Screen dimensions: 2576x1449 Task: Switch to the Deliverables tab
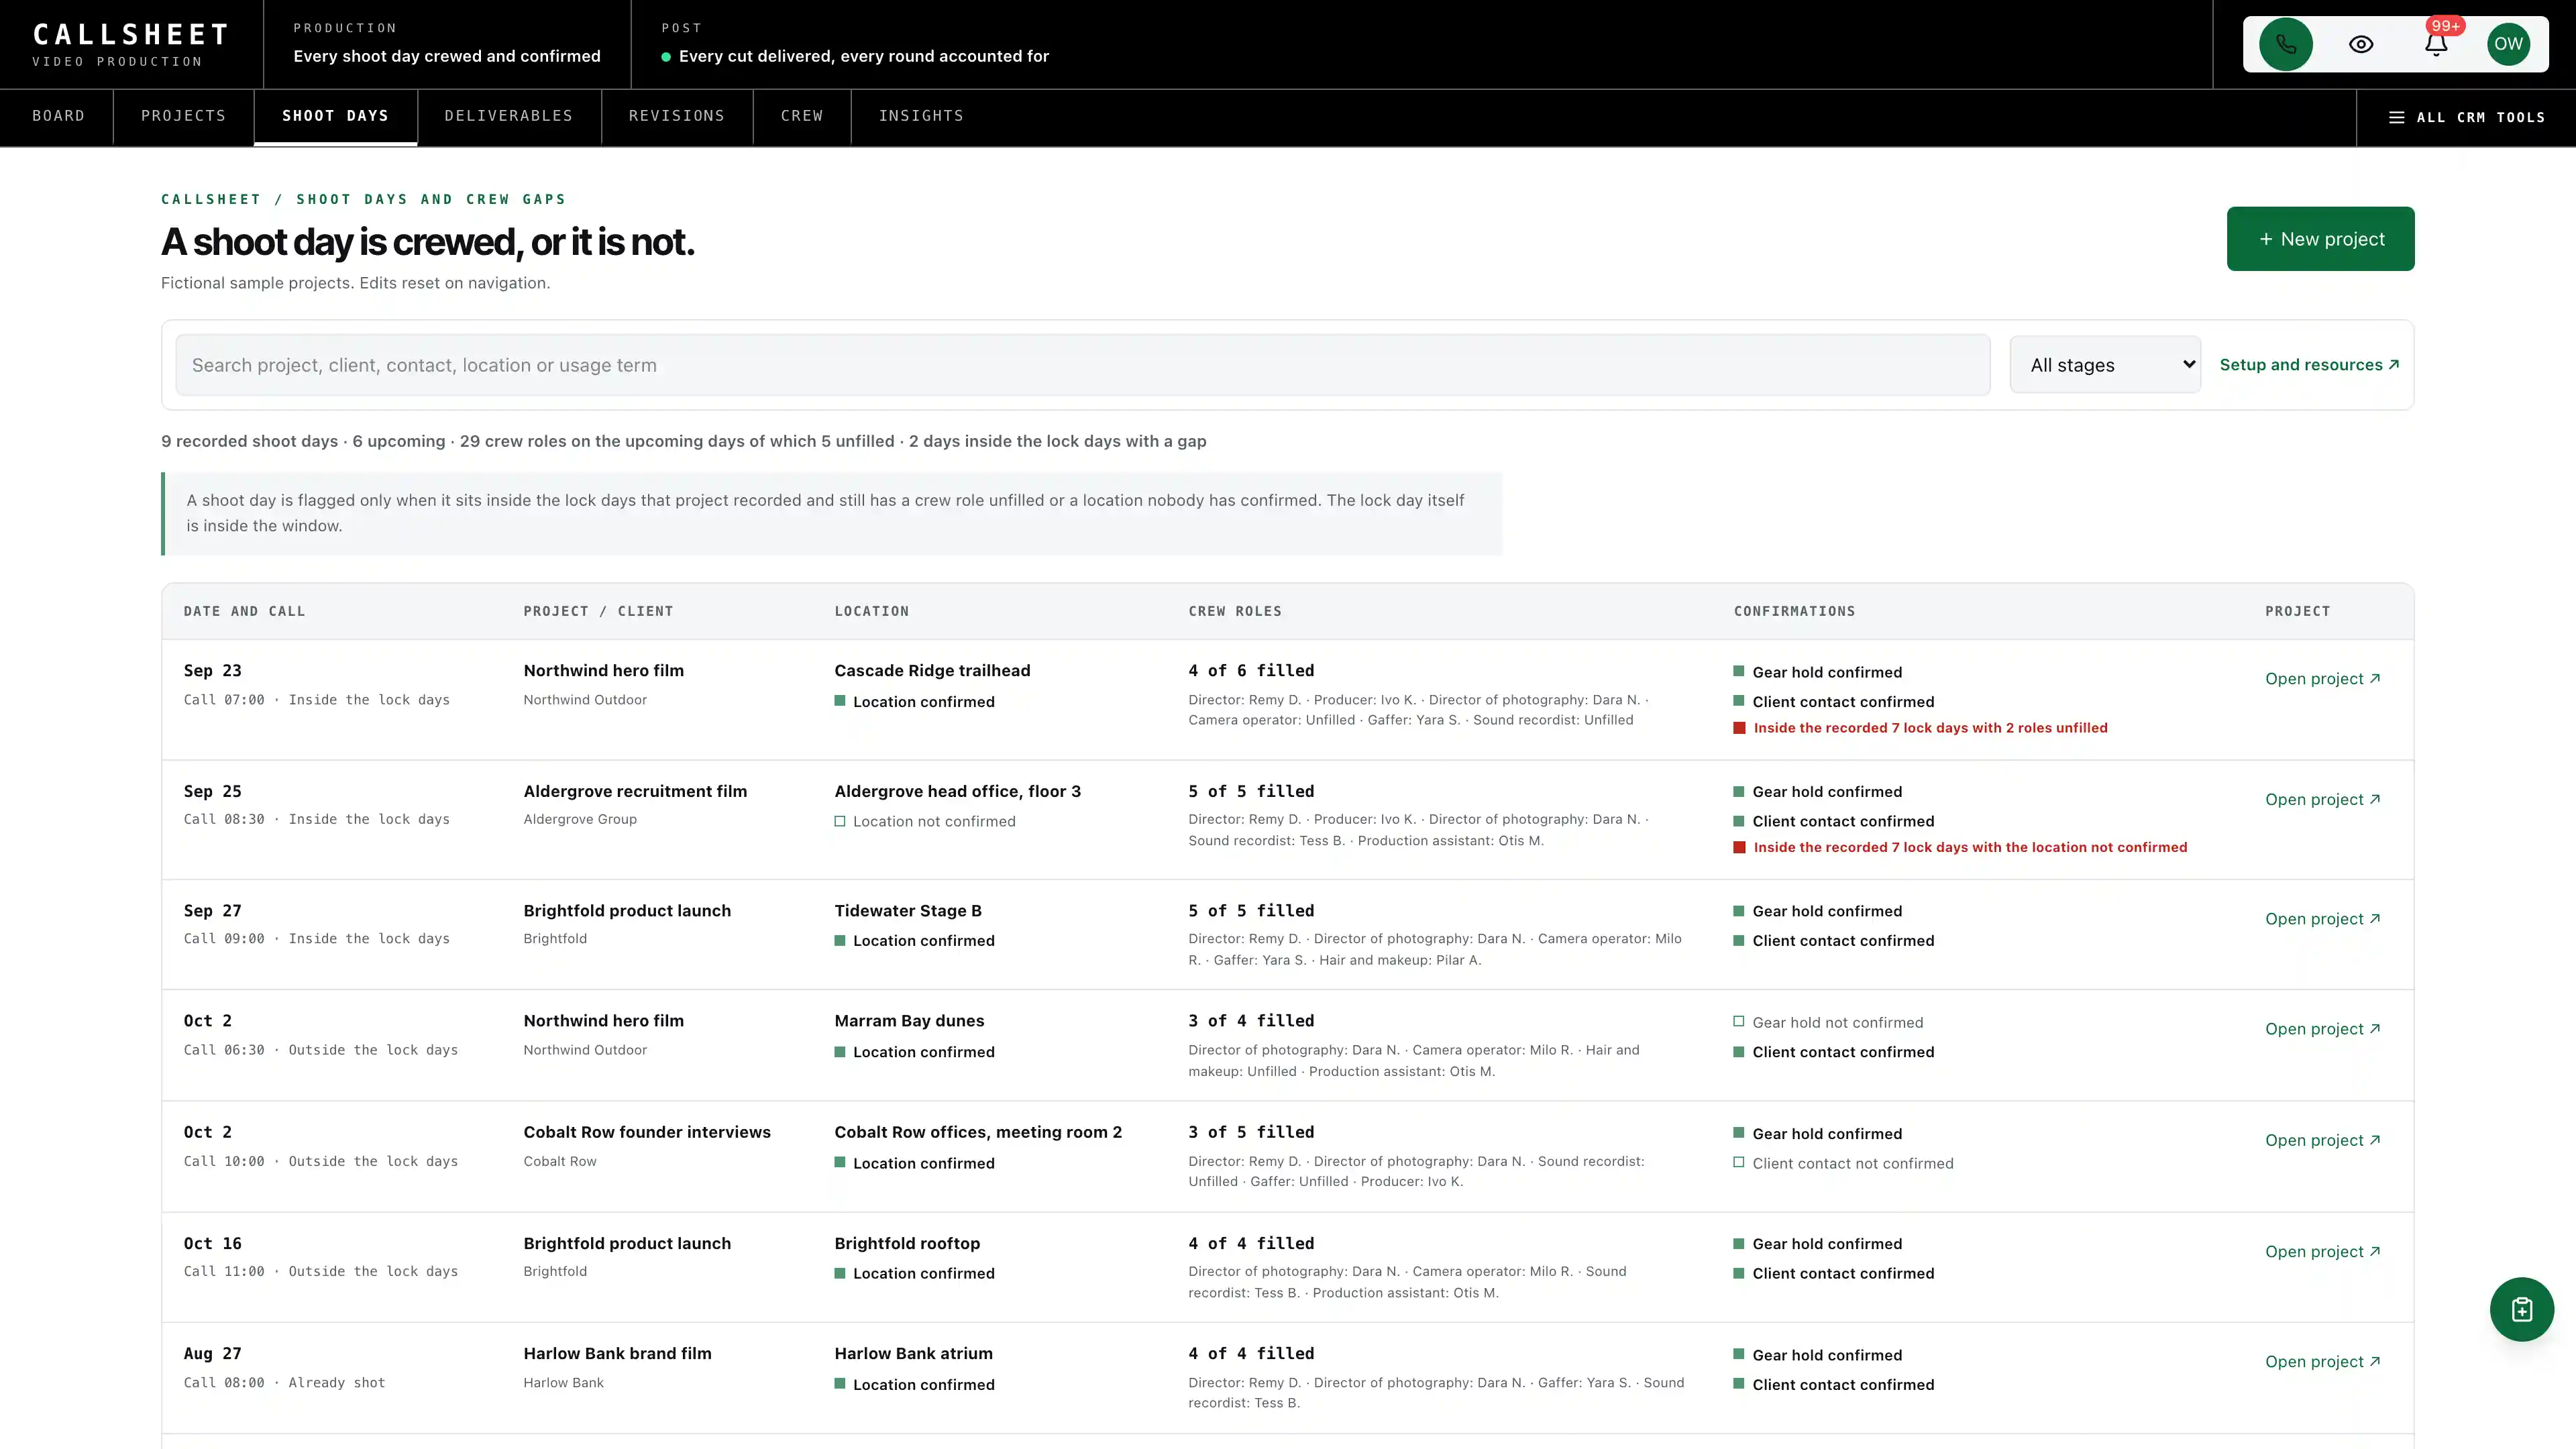[x=509, y=116]
